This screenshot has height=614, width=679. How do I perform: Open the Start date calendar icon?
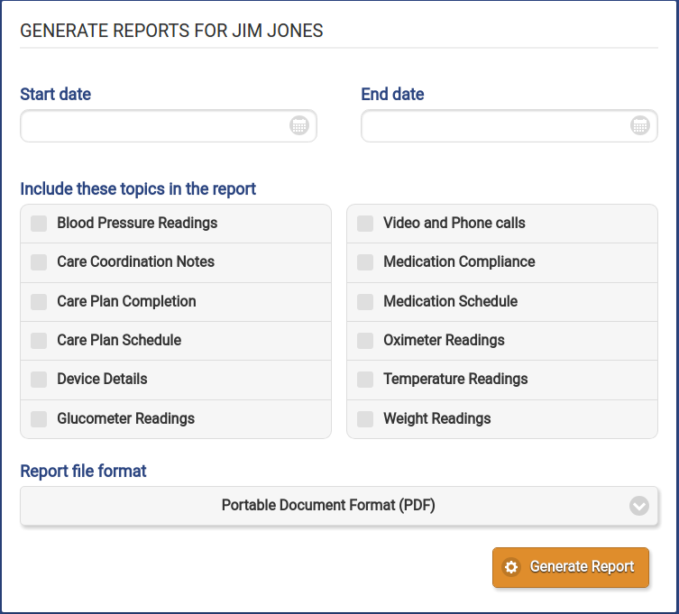click(298, 126)
